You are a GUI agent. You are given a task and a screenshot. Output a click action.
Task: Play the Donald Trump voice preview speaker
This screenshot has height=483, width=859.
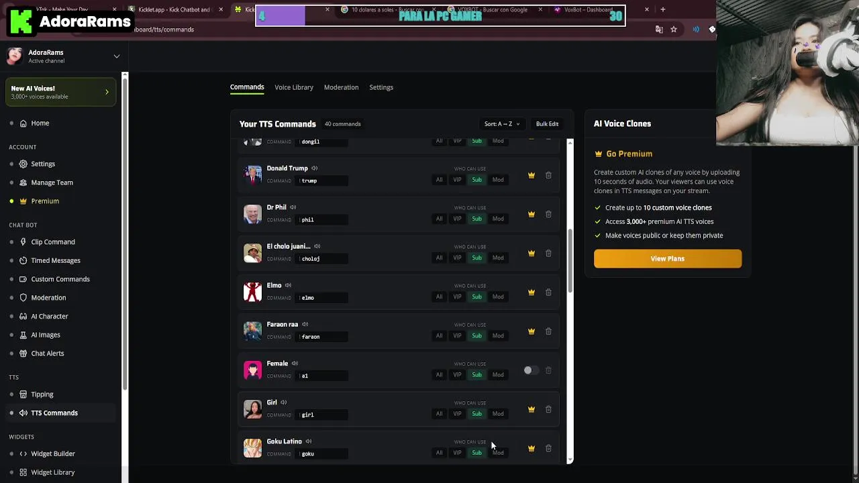tap(314, 168)
